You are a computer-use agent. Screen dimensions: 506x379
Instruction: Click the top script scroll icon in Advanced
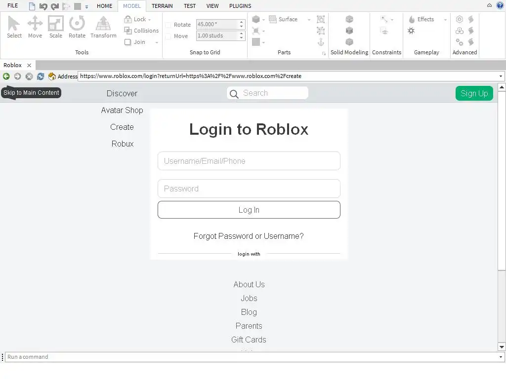471,19
